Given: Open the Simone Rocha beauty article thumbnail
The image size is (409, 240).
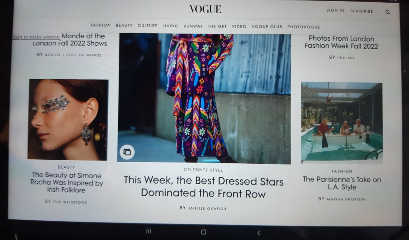Looking at the screenshot, I should tap(68, 119).
